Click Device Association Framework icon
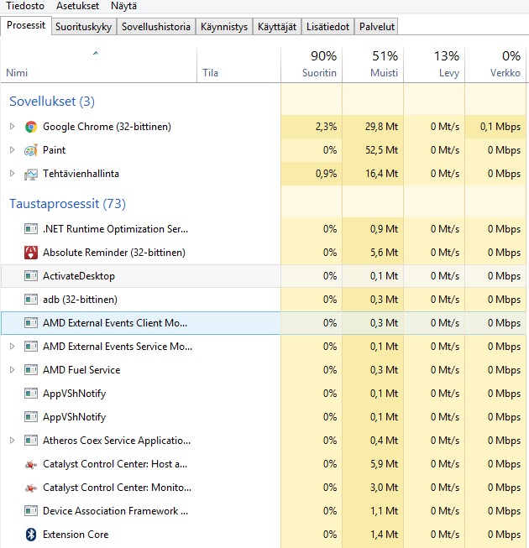Screen dimensions: 529x548 pos(31,511)
